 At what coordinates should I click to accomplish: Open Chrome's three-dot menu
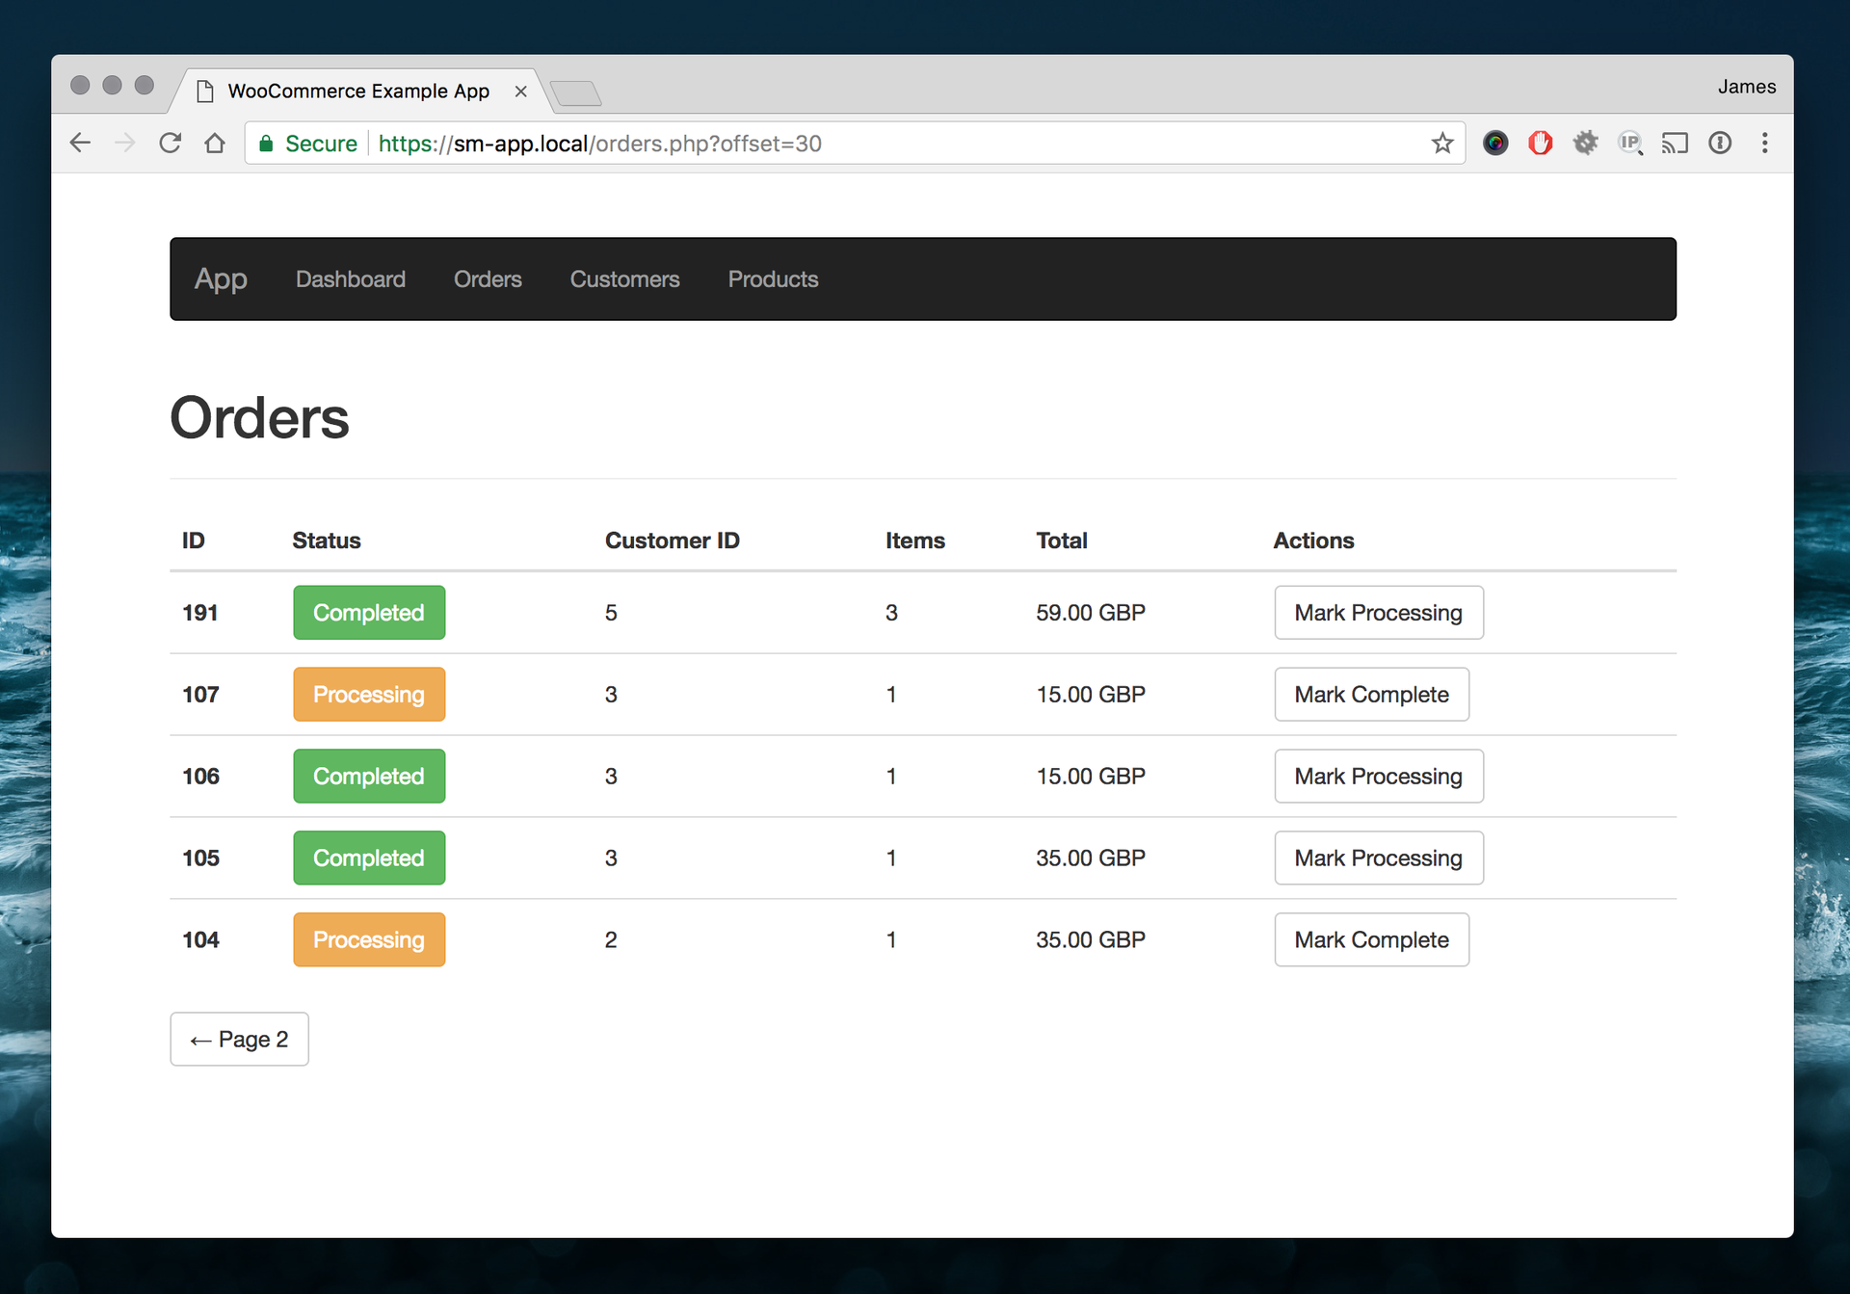click(1765, 143)
